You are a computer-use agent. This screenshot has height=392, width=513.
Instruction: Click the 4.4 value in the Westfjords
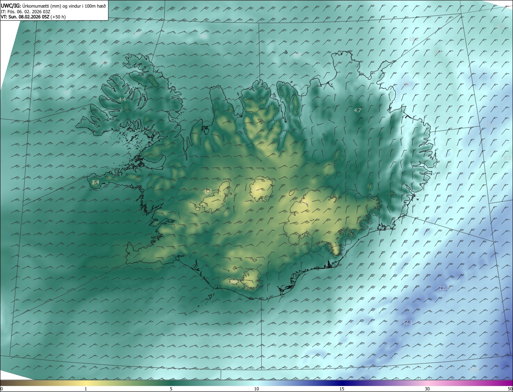click(122, 99)
